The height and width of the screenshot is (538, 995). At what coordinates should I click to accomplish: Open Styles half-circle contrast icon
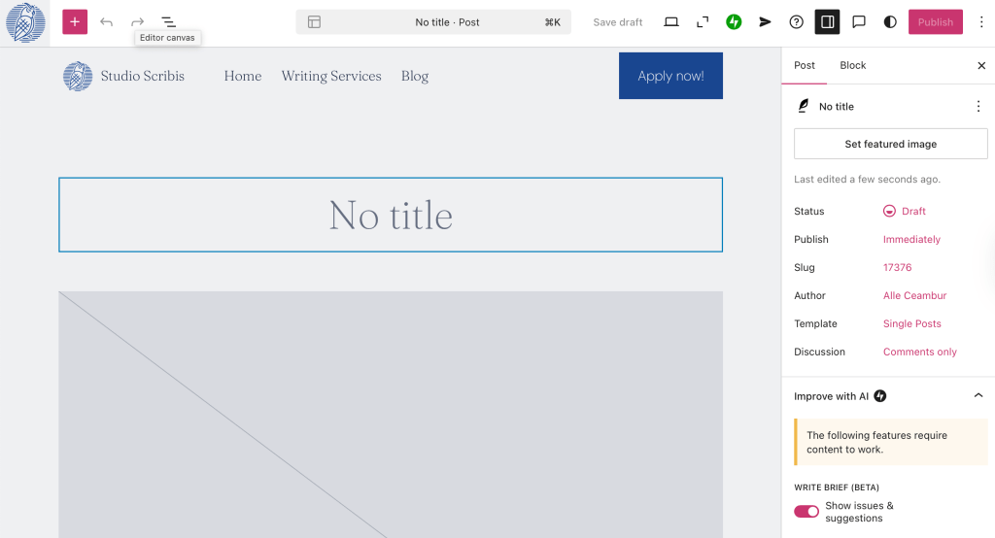coord(890,22)
